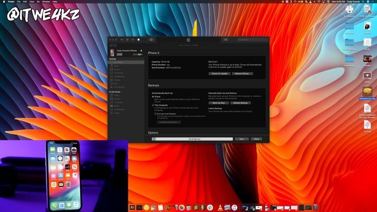Open Spotlight search in the menu bar
The image size is (377, 212).
tap(363, 1)
